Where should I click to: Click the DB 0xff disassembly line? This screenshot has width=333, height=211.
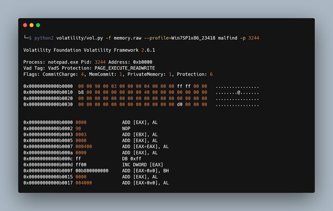click(x=82, y=159)
